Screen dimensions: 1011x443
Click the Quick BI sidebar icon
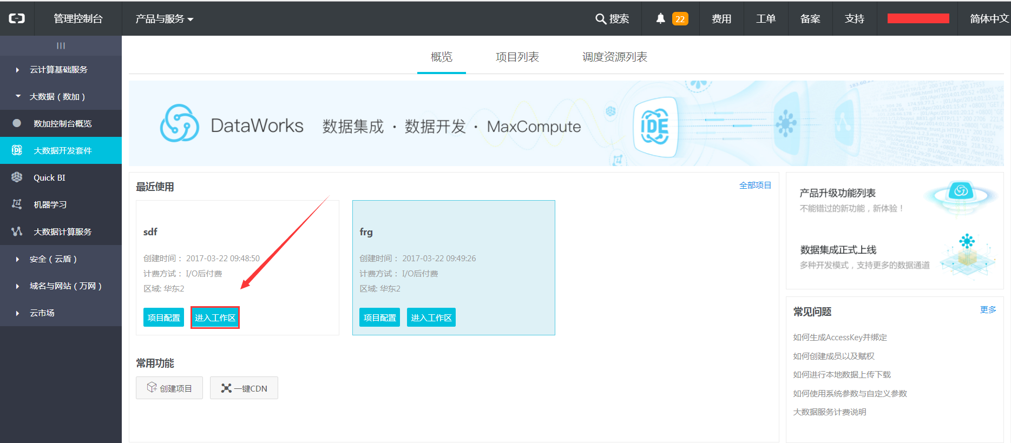[x=17, y=177]
